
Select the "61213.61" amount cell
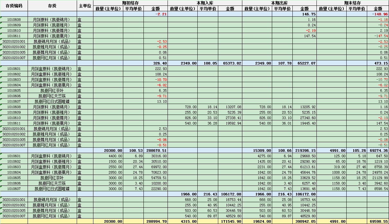click(x=305, y=167)
